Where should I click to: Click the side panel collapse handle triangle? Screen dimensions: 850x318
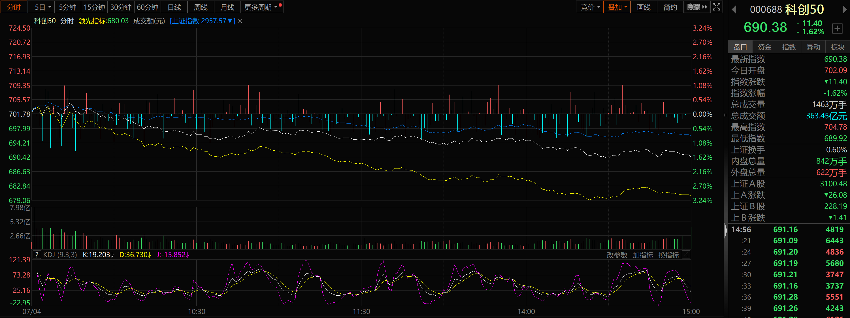(726, 230)
